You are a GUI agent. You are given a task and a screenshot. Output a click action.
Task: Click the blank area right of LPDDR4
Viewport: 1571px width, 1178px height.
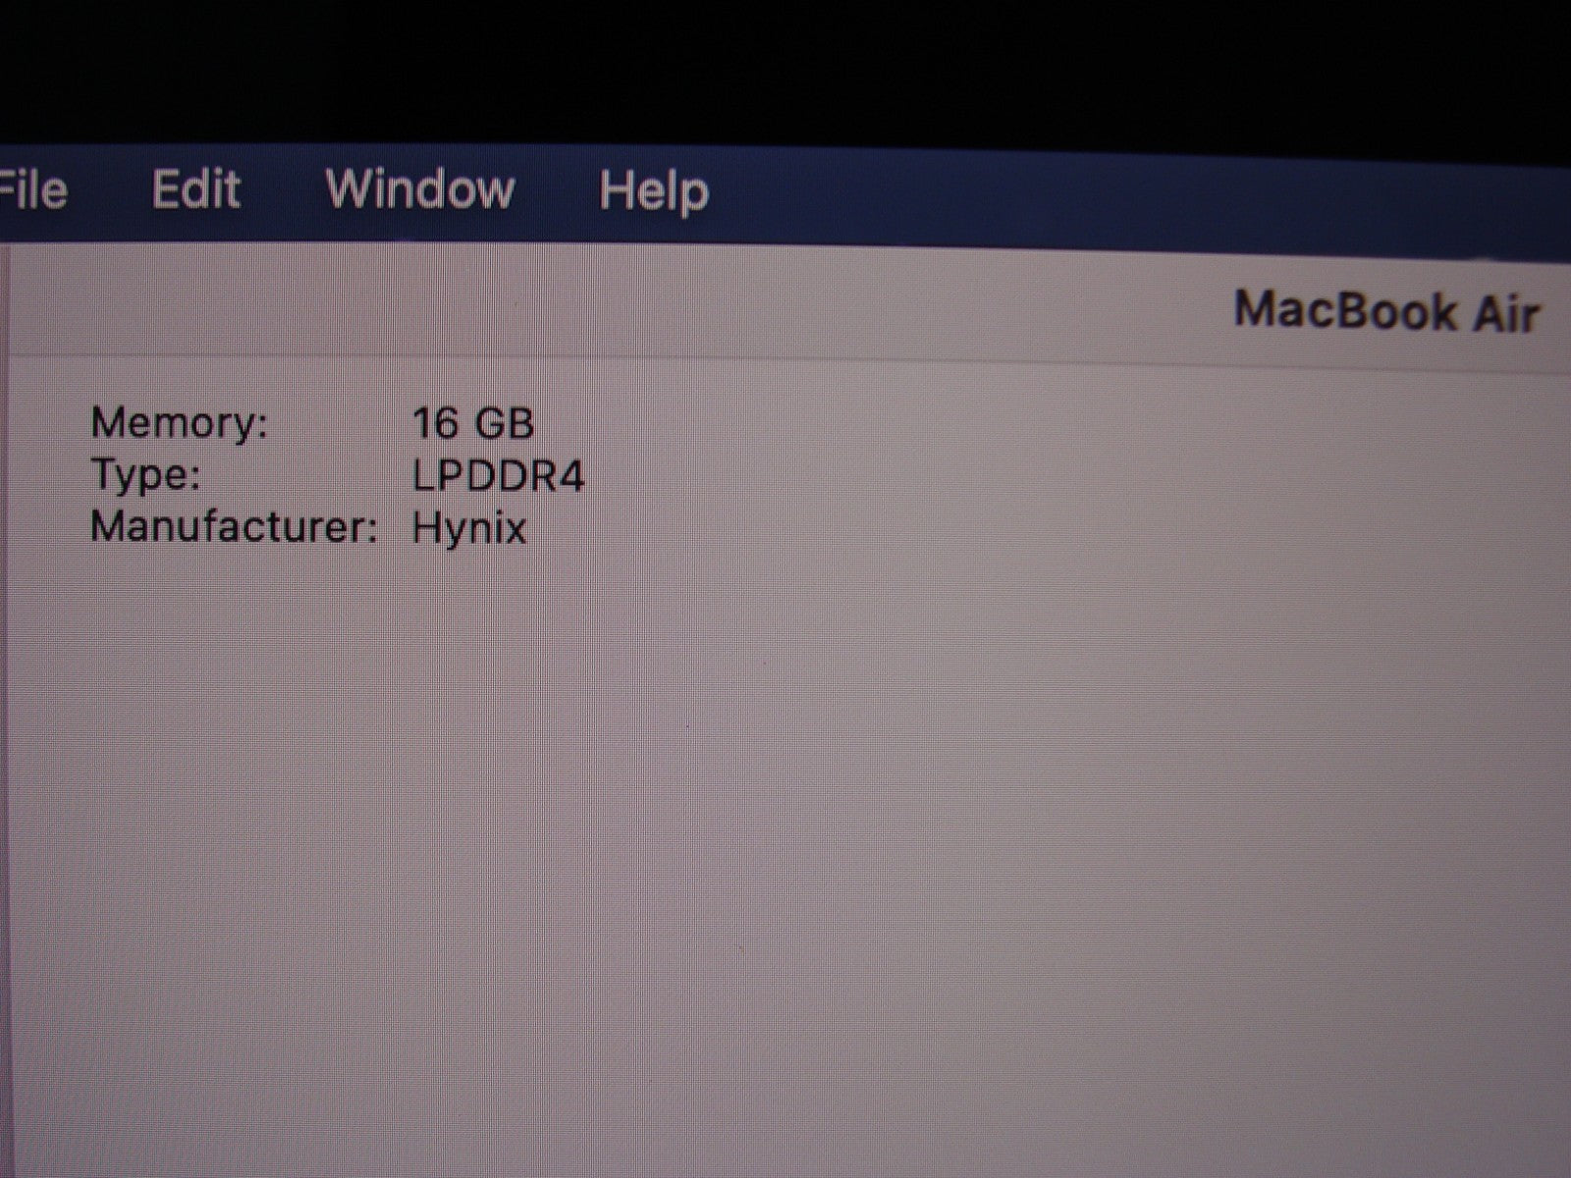[884, 477]
